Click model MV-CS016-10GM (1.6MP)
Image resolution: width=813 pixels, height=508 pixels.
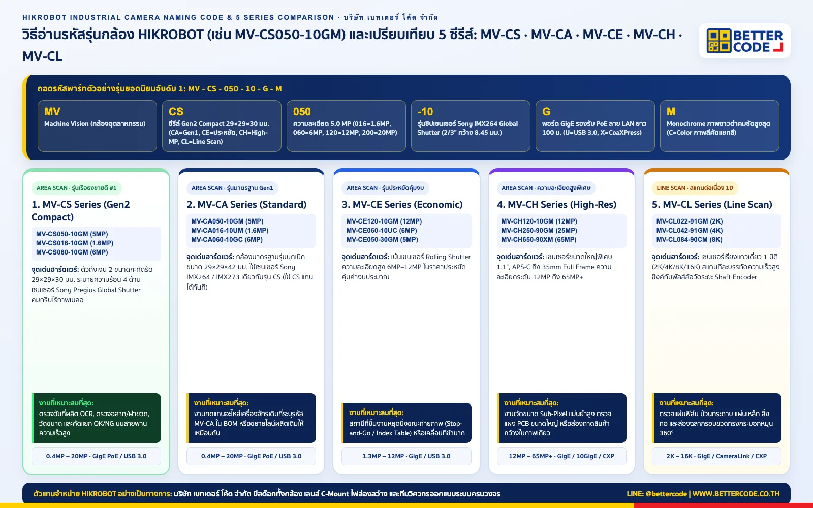click(75, 243)
